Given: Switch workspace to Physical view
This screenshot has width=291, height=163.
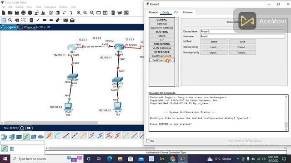Looking at the screenshot, I should (x=27, y=27).
